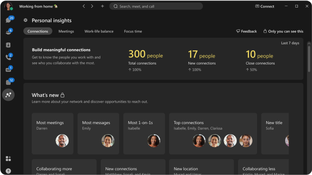The height and width of the screenshot is (175, 312).
Task: Click Isabelle's avatar in Most 1-on-1s
Action: (154, 140)
